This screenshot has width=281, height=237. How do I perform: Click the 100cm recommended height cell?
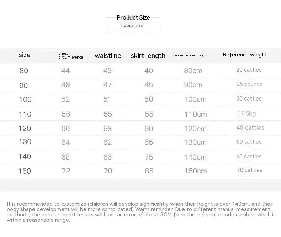coord(195,99)
